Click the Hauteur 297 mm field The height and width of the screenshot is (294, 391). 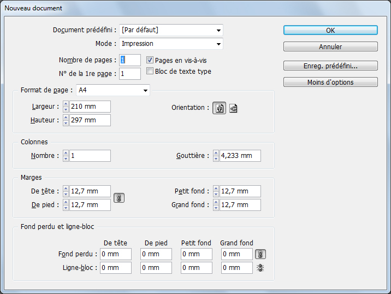(90, 120)
